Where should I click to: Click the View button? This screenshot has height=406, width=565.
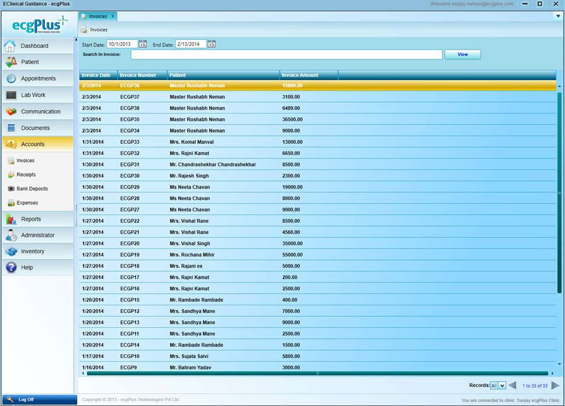point(462,54)
